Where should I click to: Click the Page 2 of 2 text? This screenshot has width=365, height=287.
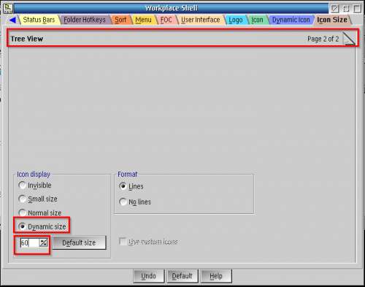click(x=323, y=39)
